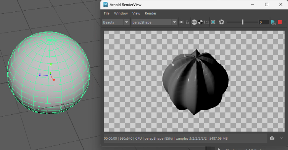Click the Arnold RenderView Maya app icon
This screenshot has width=288, height=150.
(105, 5)
